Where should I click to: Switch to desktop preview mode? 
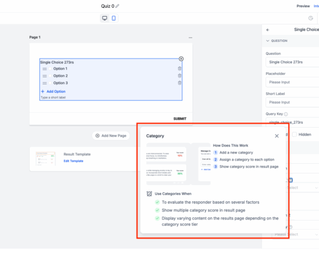(x=104, y=18)
